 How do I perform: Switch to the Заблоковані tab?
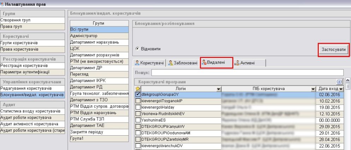(183, 63)
